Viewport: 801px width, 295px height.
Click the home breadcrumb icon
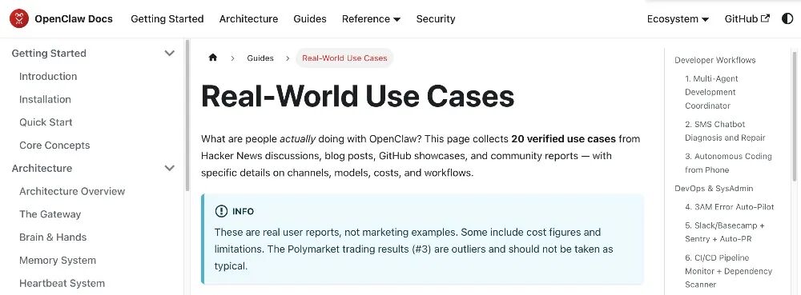pos(213,58)
